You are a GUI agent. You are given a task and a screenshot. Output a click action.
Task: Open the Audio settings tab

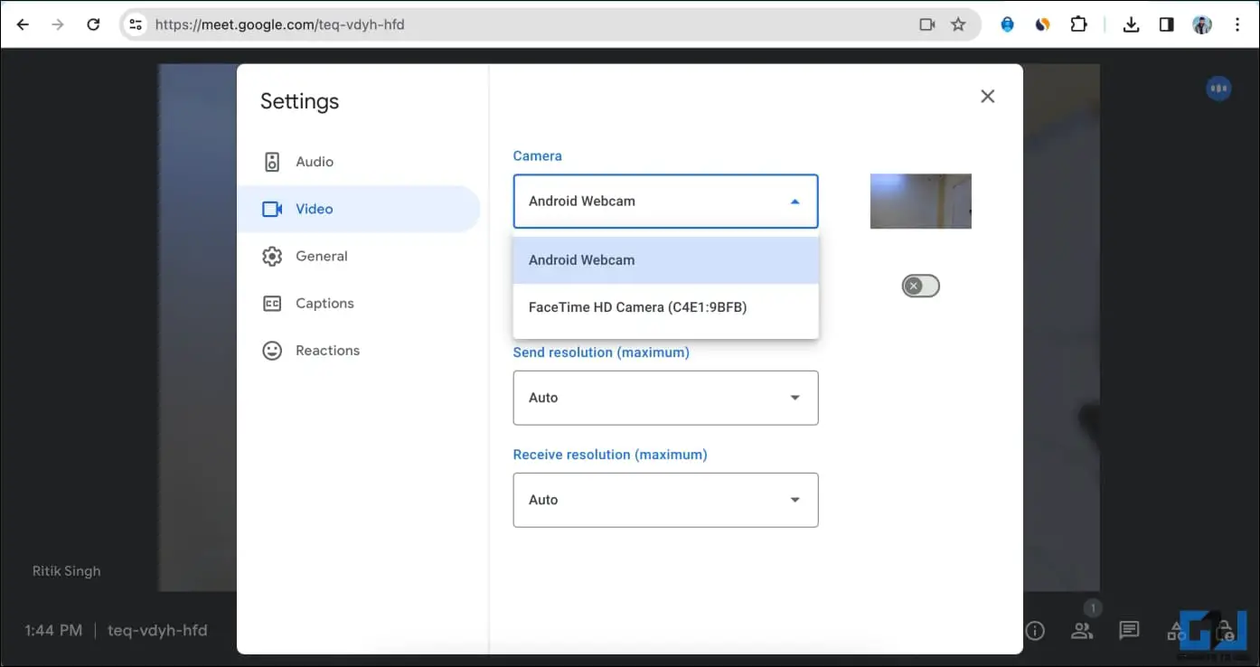[358, 162]
